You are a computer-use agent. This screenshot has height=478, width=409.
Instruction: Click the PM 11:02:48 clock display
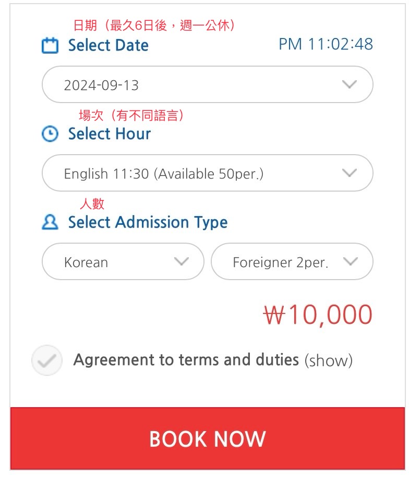click(x=326, y=44)
